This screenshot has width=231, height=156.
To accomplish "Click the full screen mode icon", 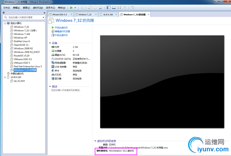I will pos(119,7).
